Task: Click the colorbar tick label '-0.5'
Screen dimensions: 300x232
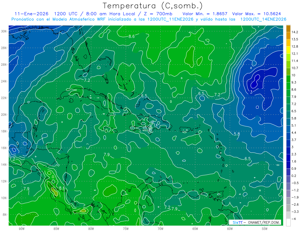Action: [x=295, y=183]
